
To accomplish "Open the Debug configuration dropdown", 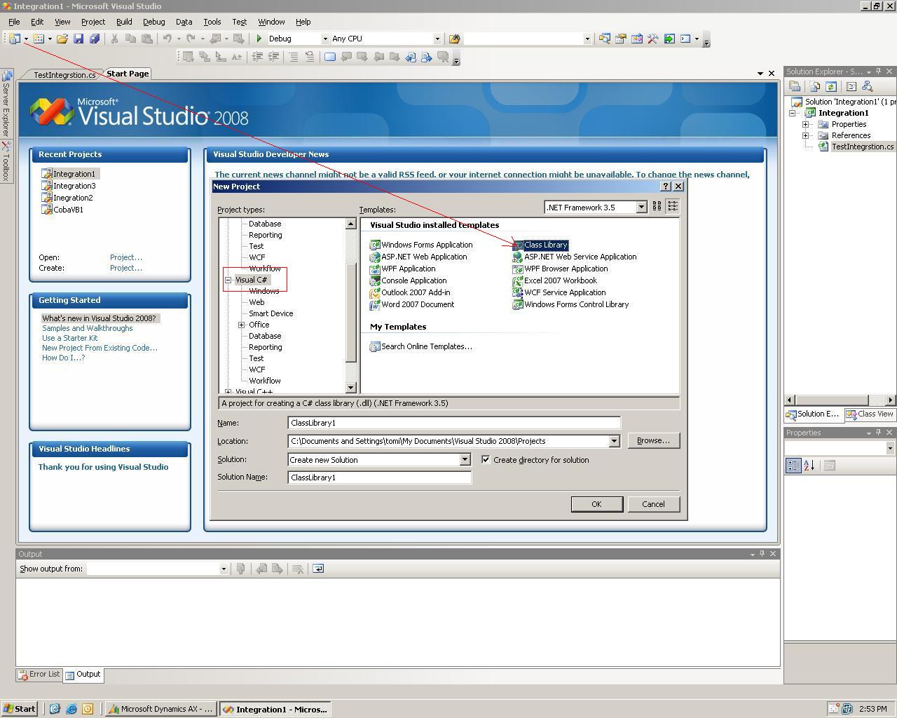I will (325, 39).
